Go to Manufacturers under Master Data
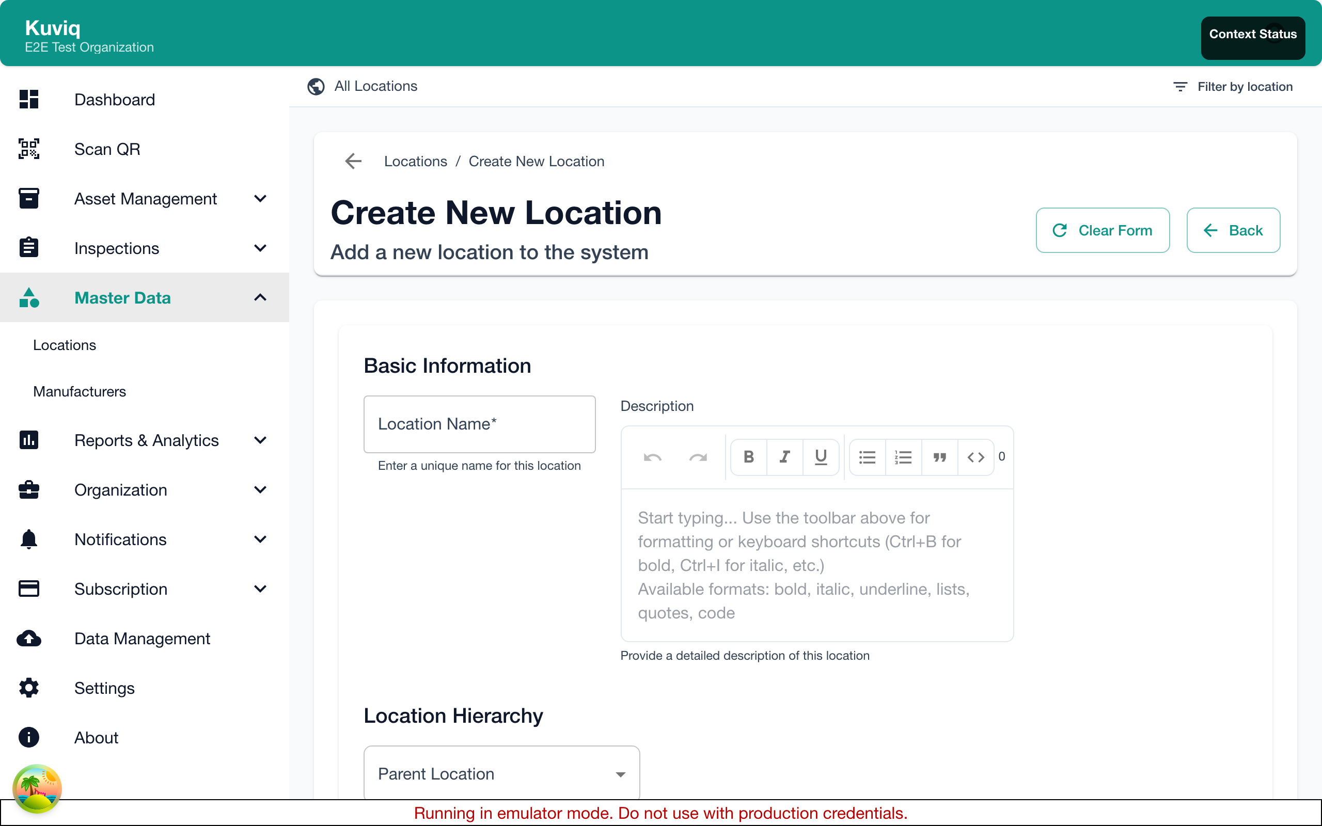1322x826 pixels. coord(79,391)
